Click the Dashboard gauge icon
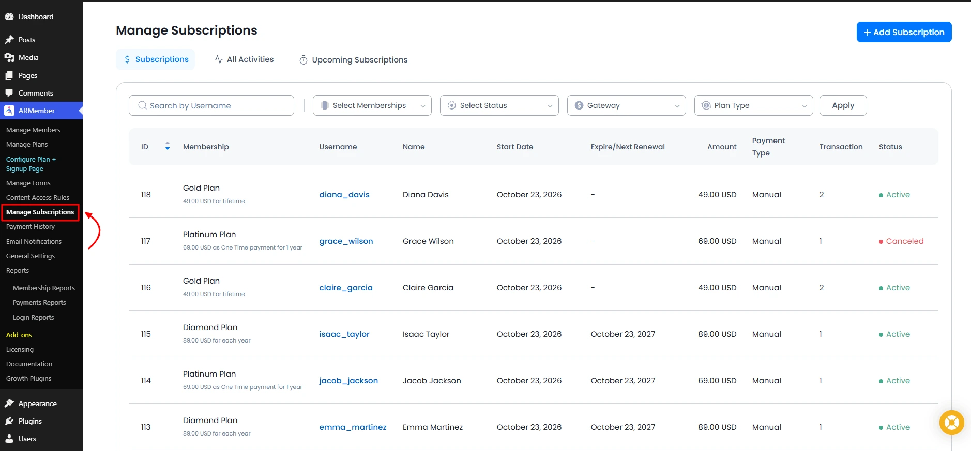 [x=9, y=17]
